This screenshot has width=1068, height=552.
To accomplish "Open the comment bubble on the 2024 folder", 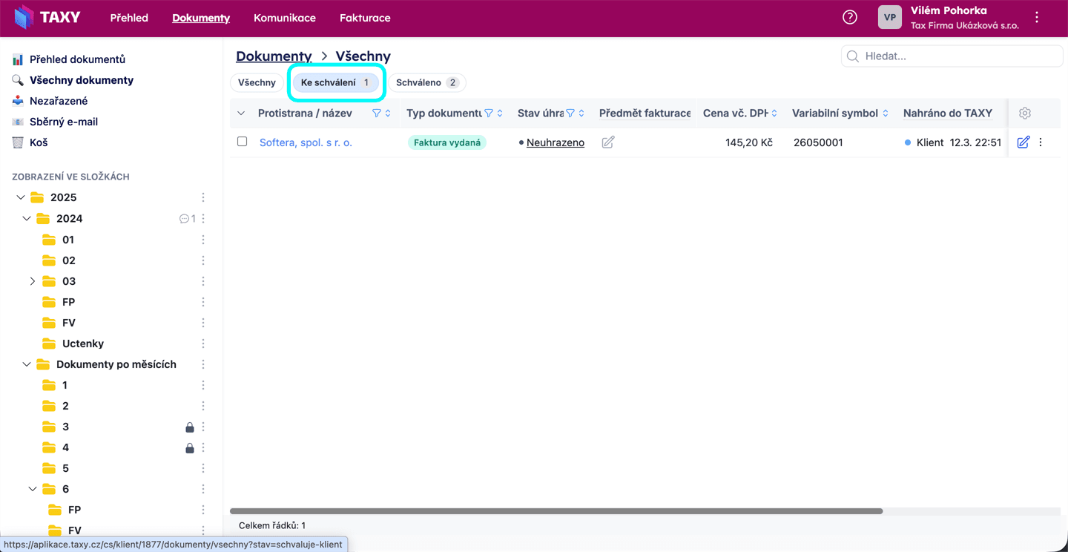I will [x=184, y=219].
